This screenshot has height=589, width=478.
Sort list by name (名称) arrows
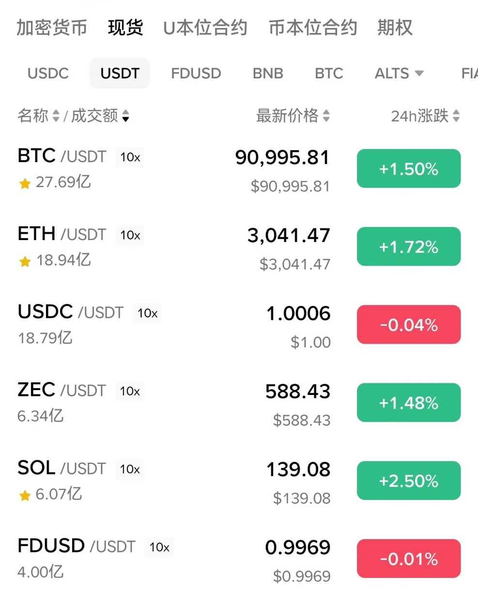pyautogui.click(x=56, y=116)
